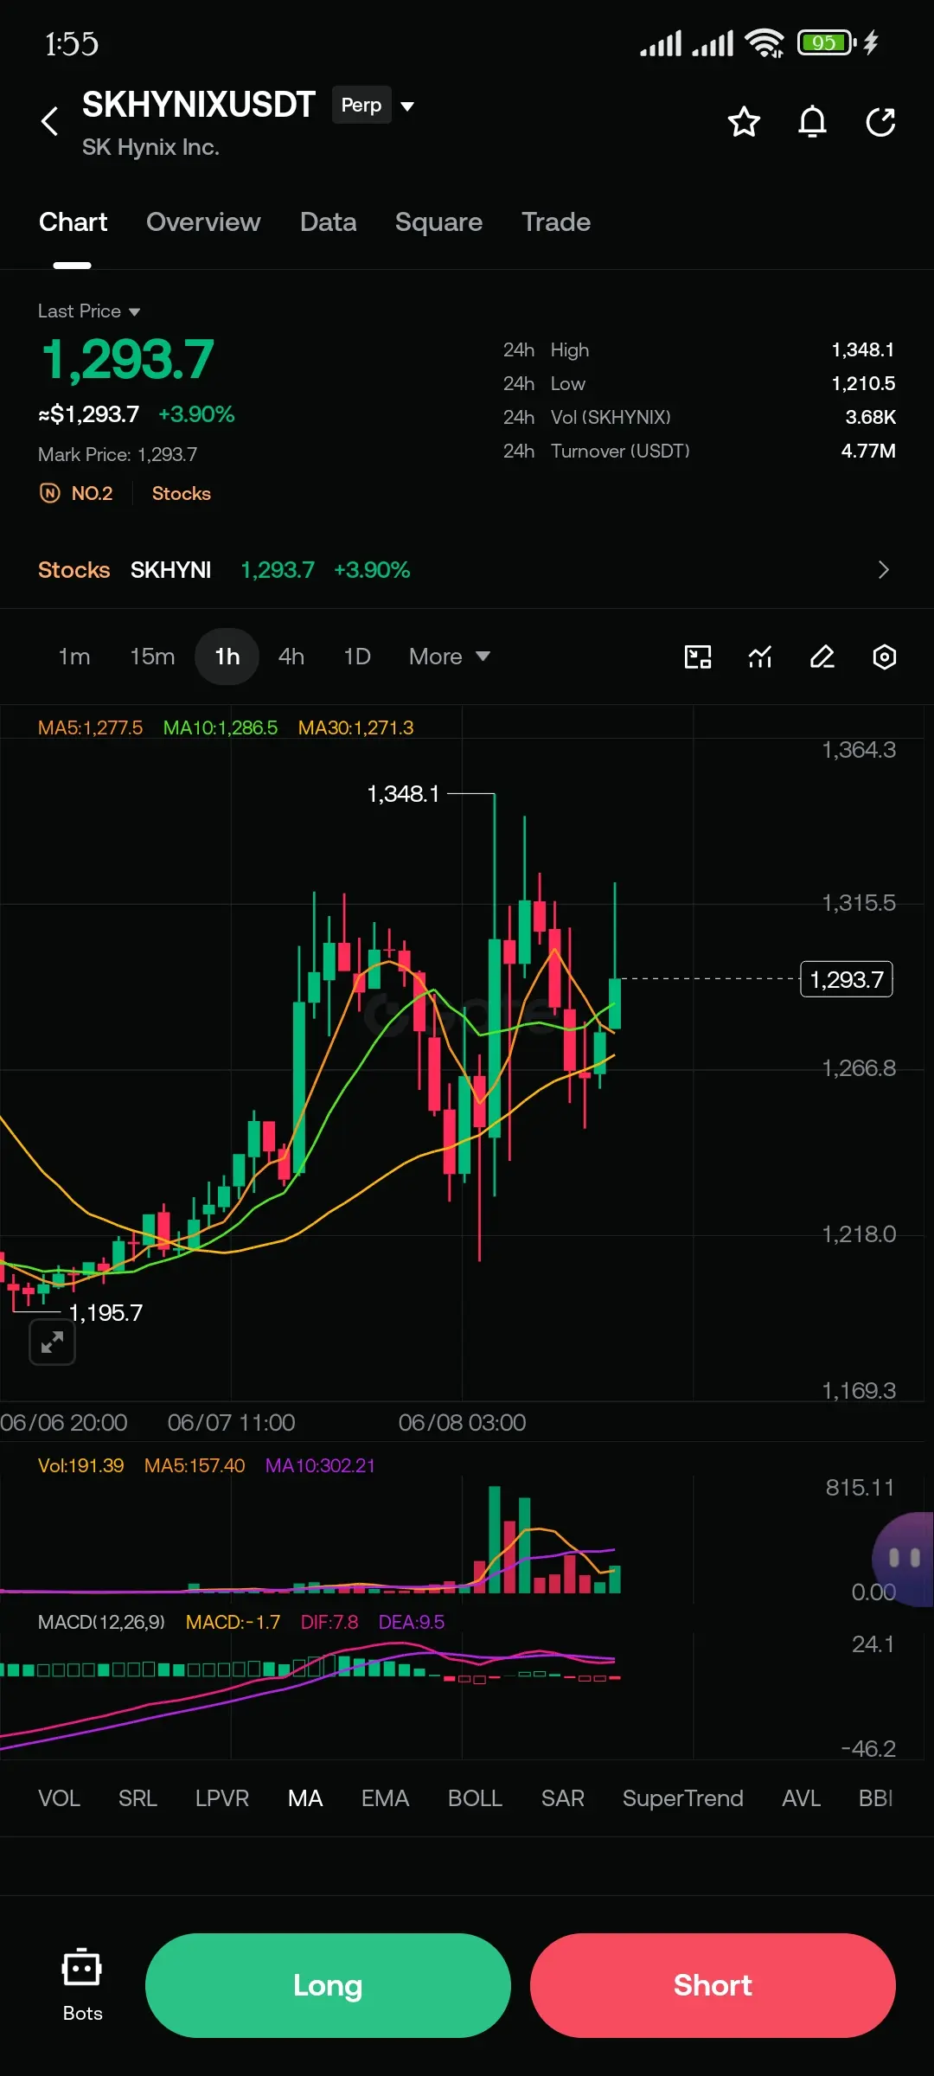Screen dimensions: 934x2076
Task: Open chart indicators icon
Action: [760, 657]
